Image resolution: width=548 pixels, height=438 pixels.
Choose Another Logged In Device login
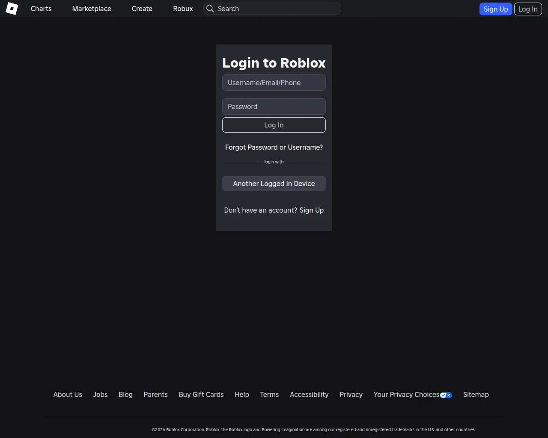pyautogui.click(x=274, y=183)
